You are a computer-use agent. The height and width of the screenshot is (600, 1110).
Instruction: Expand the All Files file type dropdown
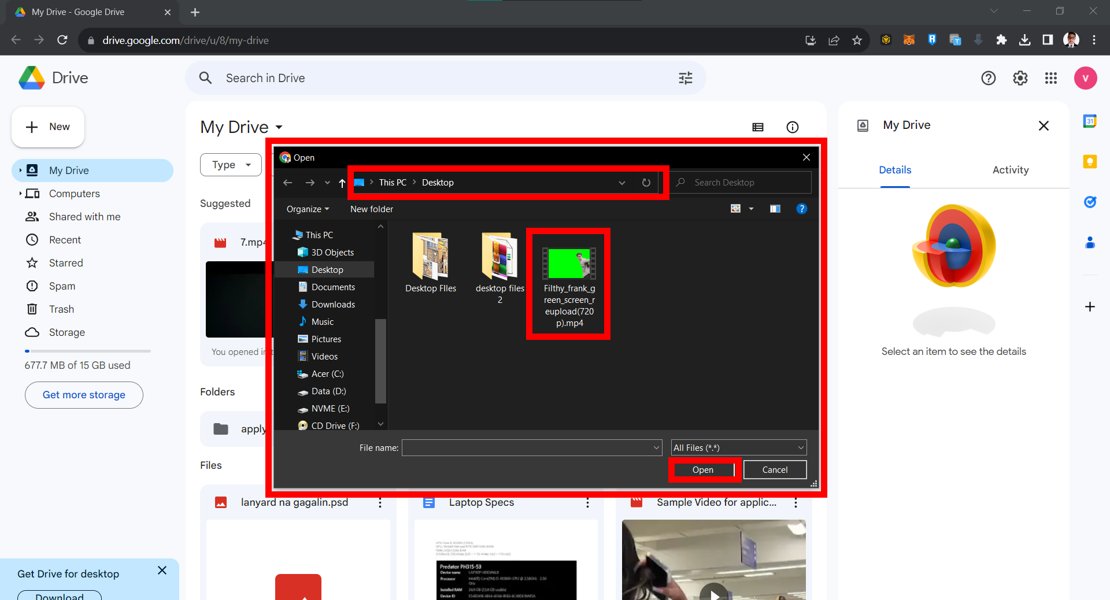(x=801, y=447)
